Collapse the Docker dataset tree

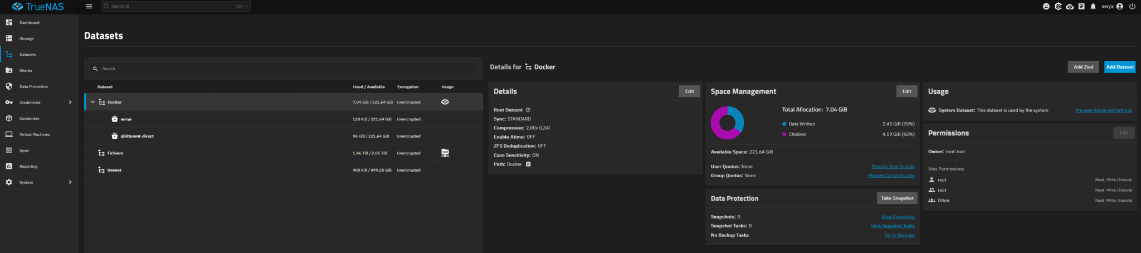(x=92, y=102)
